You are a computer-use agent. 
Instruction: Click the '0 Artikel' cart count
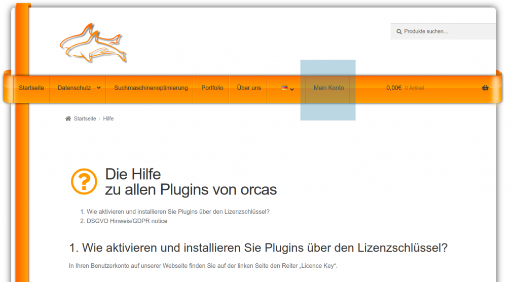coord(414,88)
